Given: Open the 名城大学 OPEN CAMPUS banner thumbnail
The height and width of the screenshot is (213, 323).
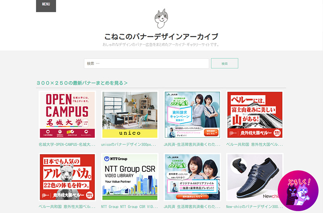Looking at the screenshot, I should [x=67, y=115].
